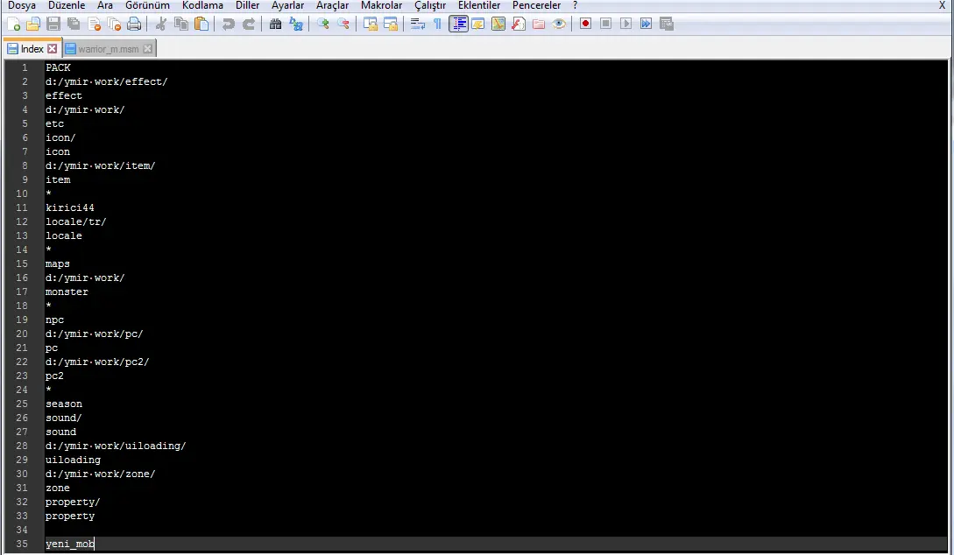Play back the recorded macro
Viewport: 954px width, 555px height.
[625, 25]
